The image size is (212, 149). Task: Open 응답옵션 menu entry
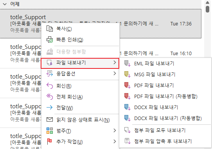pos(80,74)
